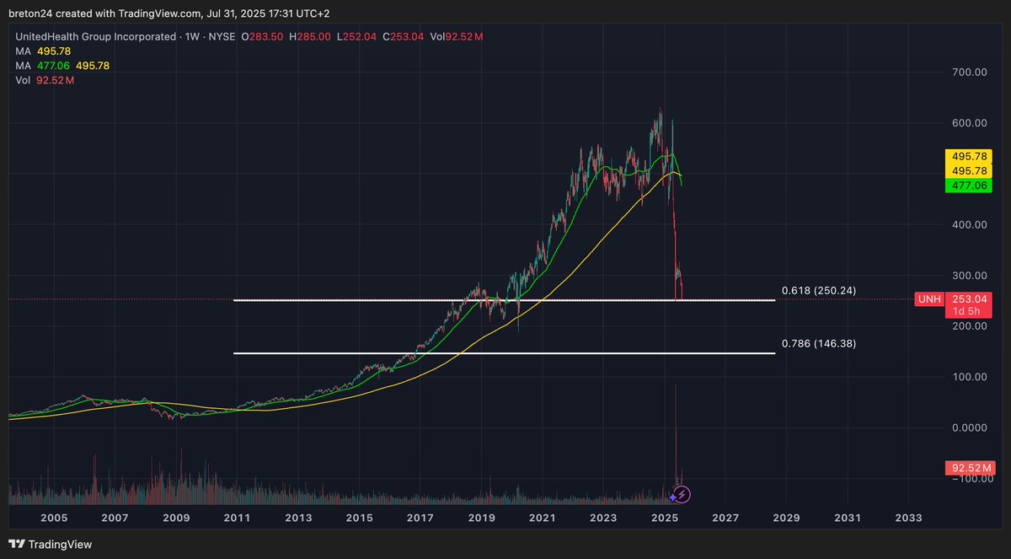This screenshot has width=1011, height=559.
Task: Click the green 477.06 price axis tag
Action: [971, 185]
